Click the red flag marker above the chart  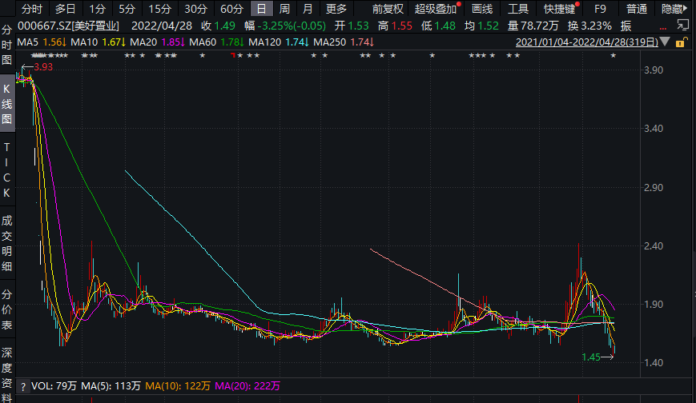coord(232,56)
